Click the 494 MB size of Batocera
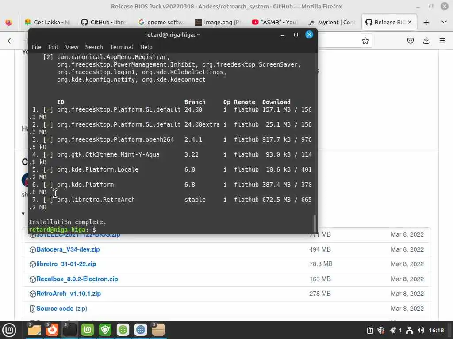453x339 pixels. coord(320,249)
